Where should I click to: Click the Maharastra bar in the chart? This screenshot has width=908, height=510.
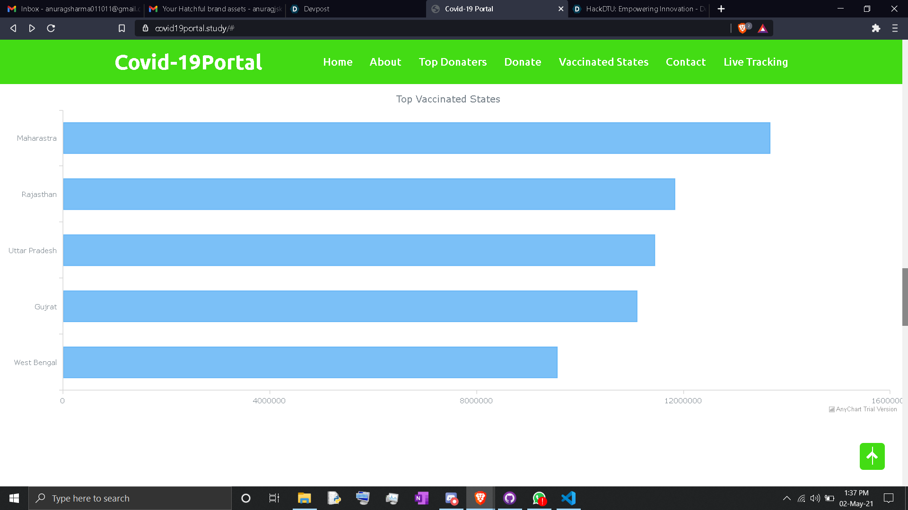pyautogui.click(x=416, y=138)
